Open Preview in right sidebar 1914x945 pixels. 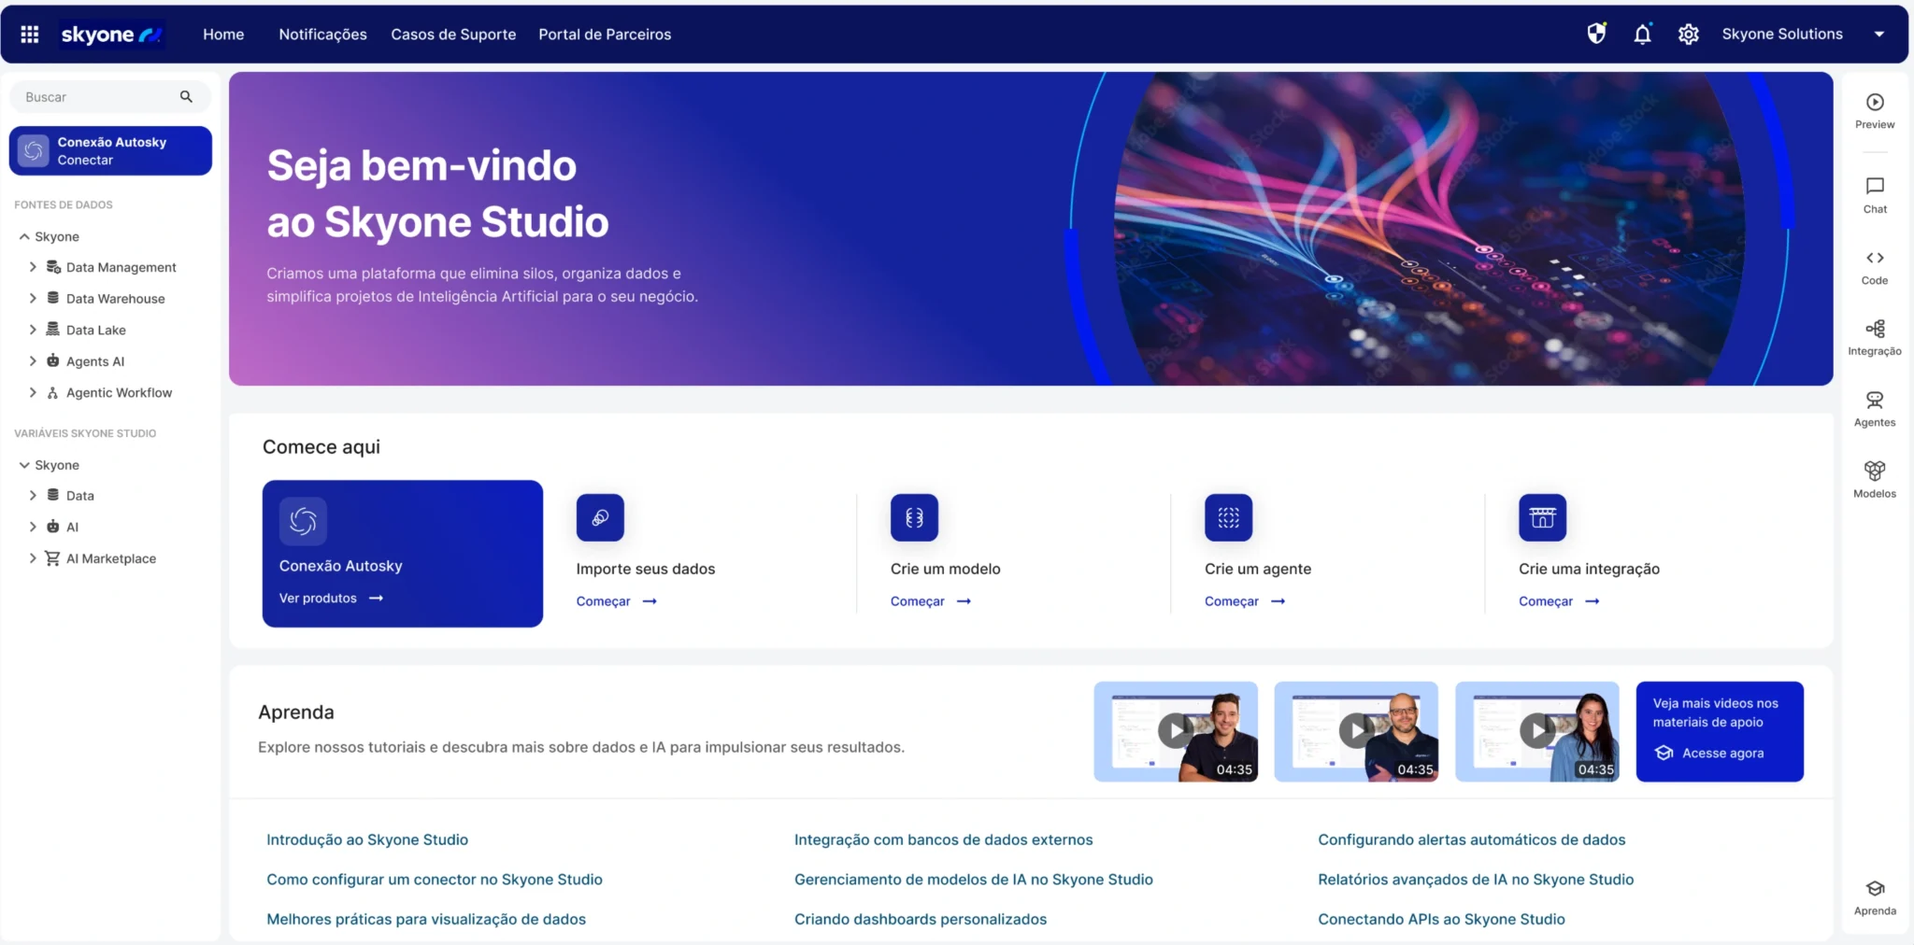click(1875, 110)
